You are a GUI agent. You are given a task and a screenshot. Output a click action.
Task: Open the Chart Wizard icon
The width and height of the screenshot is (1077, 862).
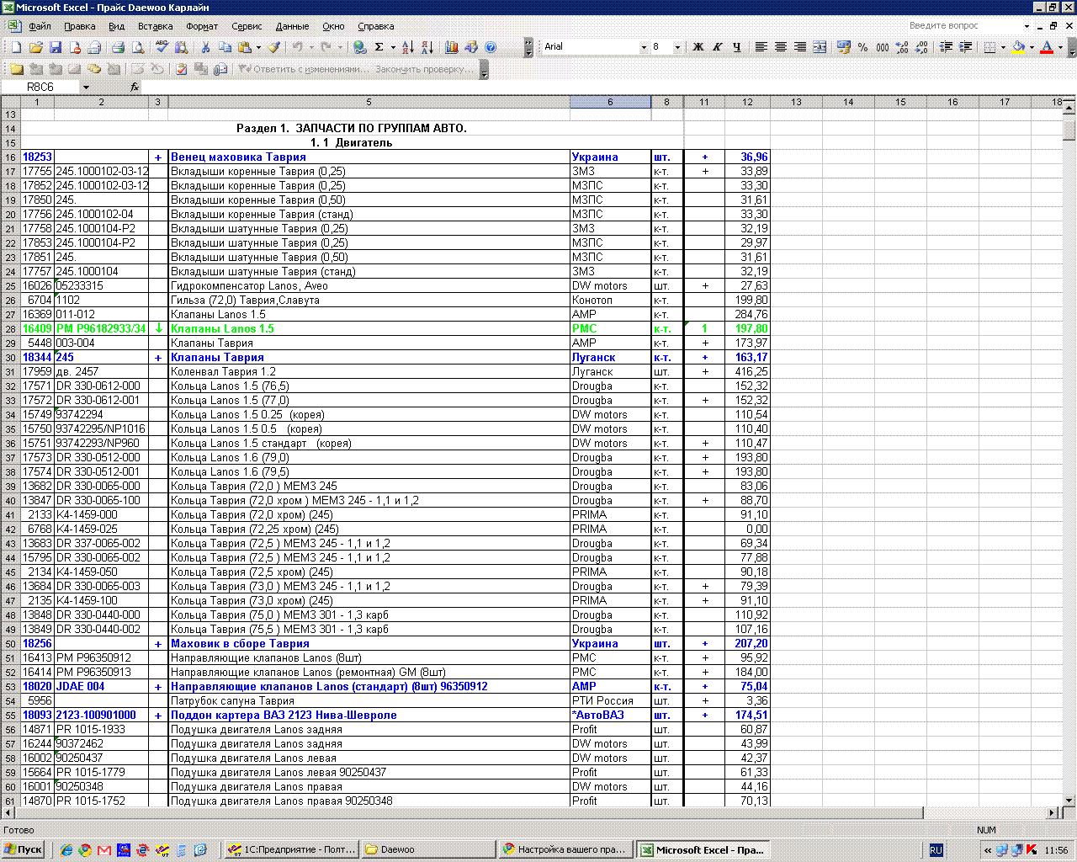point(452,47)
